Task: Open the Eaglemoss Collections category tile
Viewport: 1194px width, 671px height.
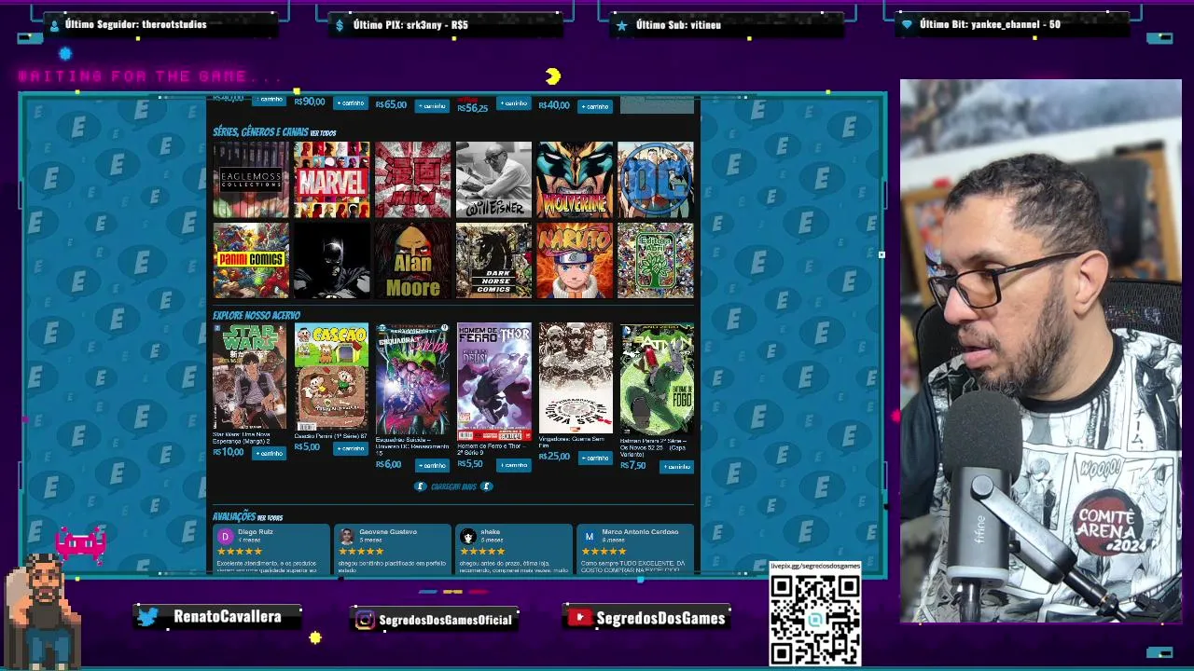Action: point(251,180)
